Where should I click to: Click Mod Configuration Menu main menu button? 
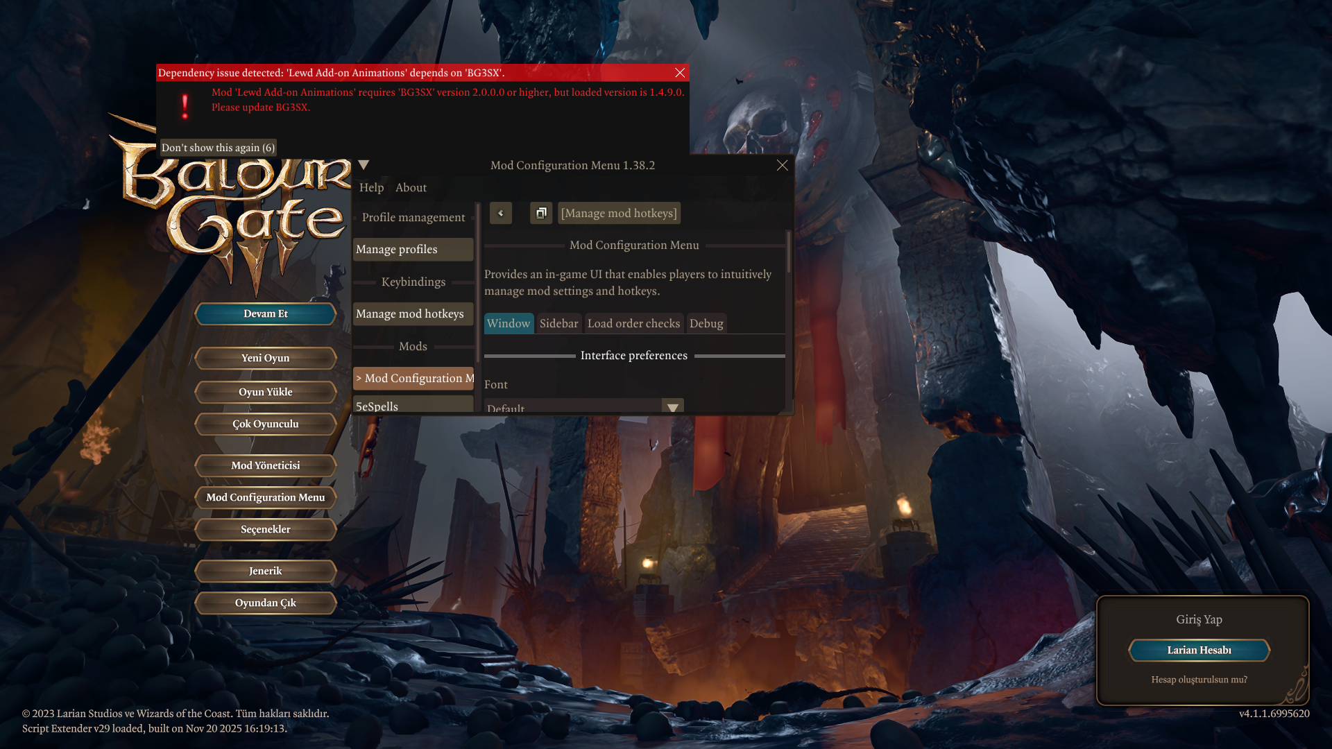pyautogui.click(x=266, y=497)
